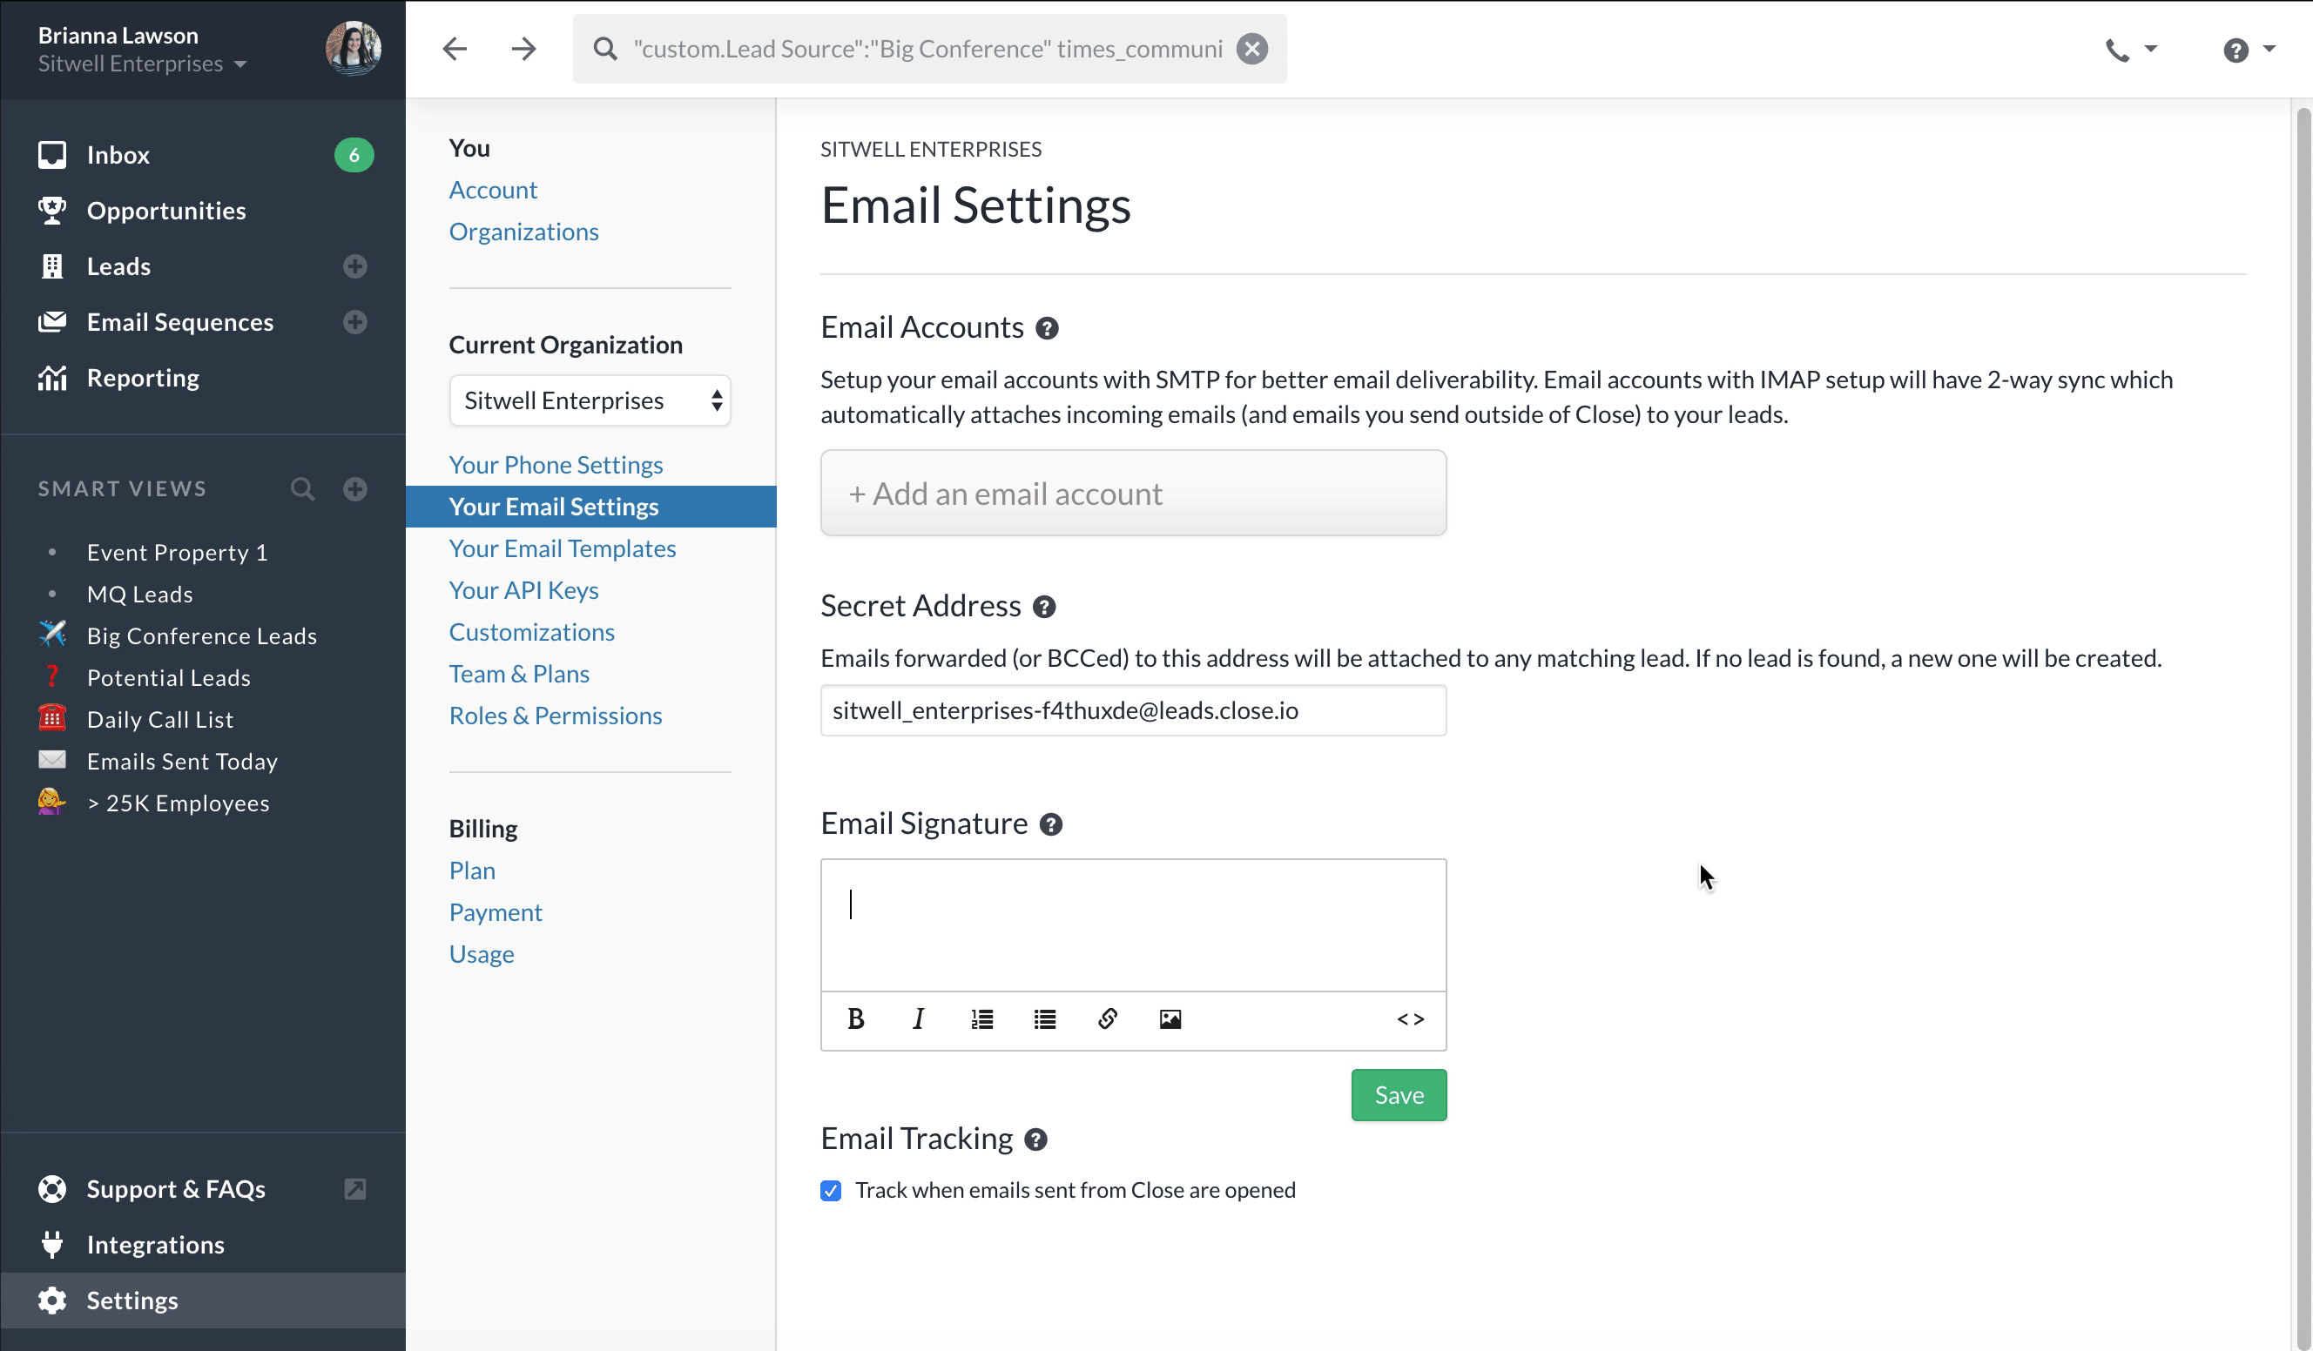Viewport: 2313px width, 1351px height.
Task: Click the Email Signature help question mark
Action: [x=1051, y=824]
